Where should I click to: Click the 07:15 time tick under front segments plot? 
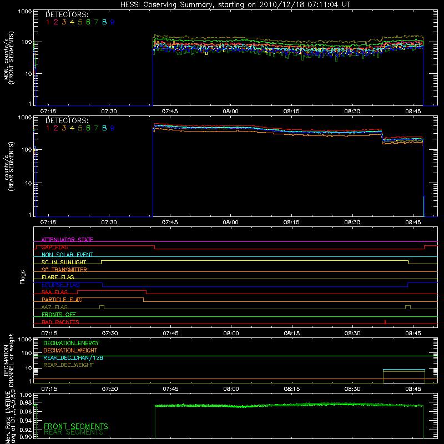(48, 112)
